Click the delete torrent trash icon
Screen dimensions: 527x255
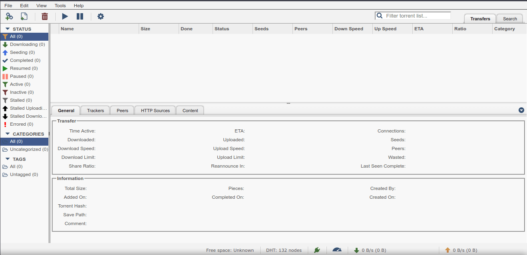coord(44,16)
